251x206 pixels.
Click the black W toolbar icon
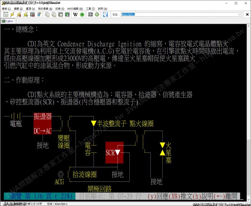[76, 14]
